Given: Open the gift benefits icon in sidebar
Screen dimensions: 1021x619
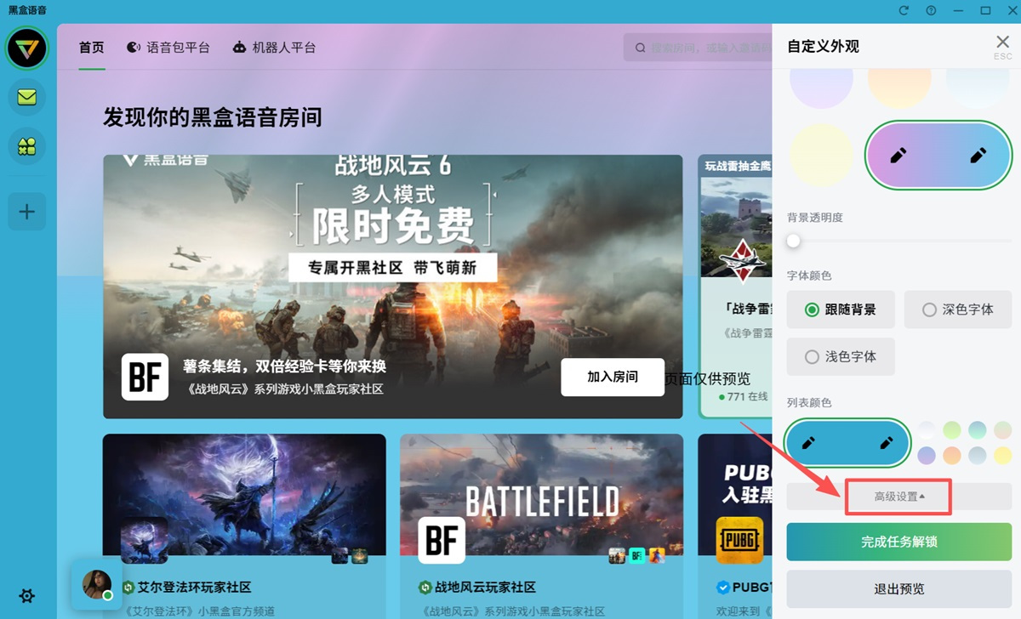Looking at the screenshot, I should pyautogui.click(x=26, y=145).
